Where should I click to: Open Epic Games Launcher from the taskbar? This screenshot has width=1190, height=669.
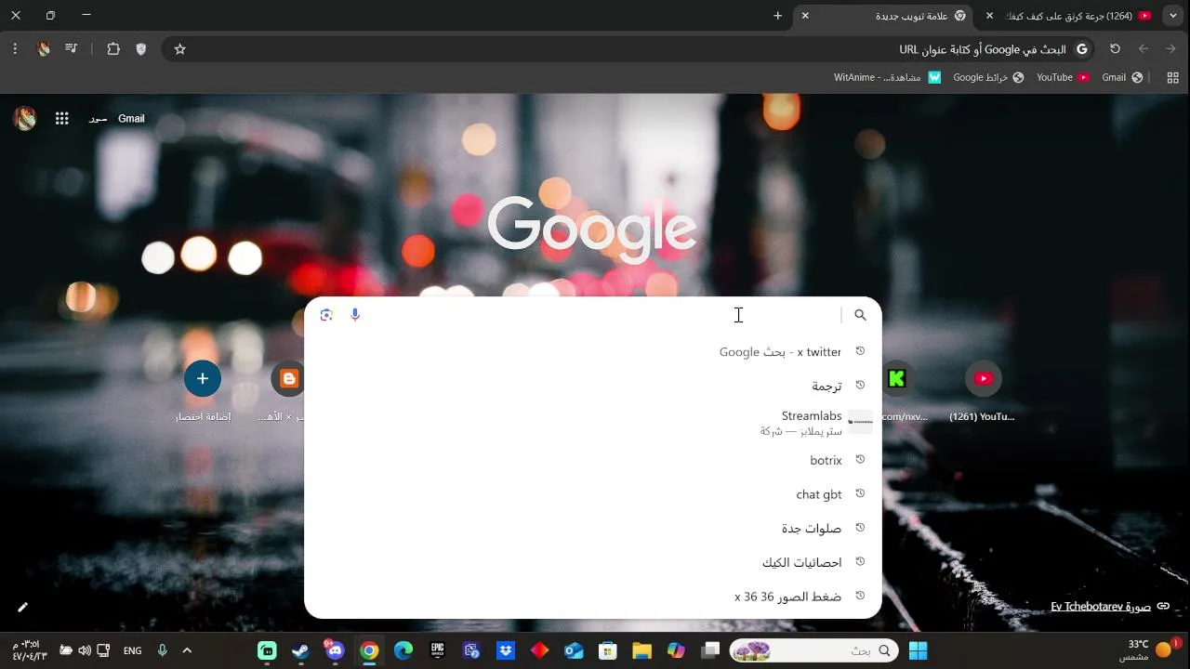click(437, 650)
